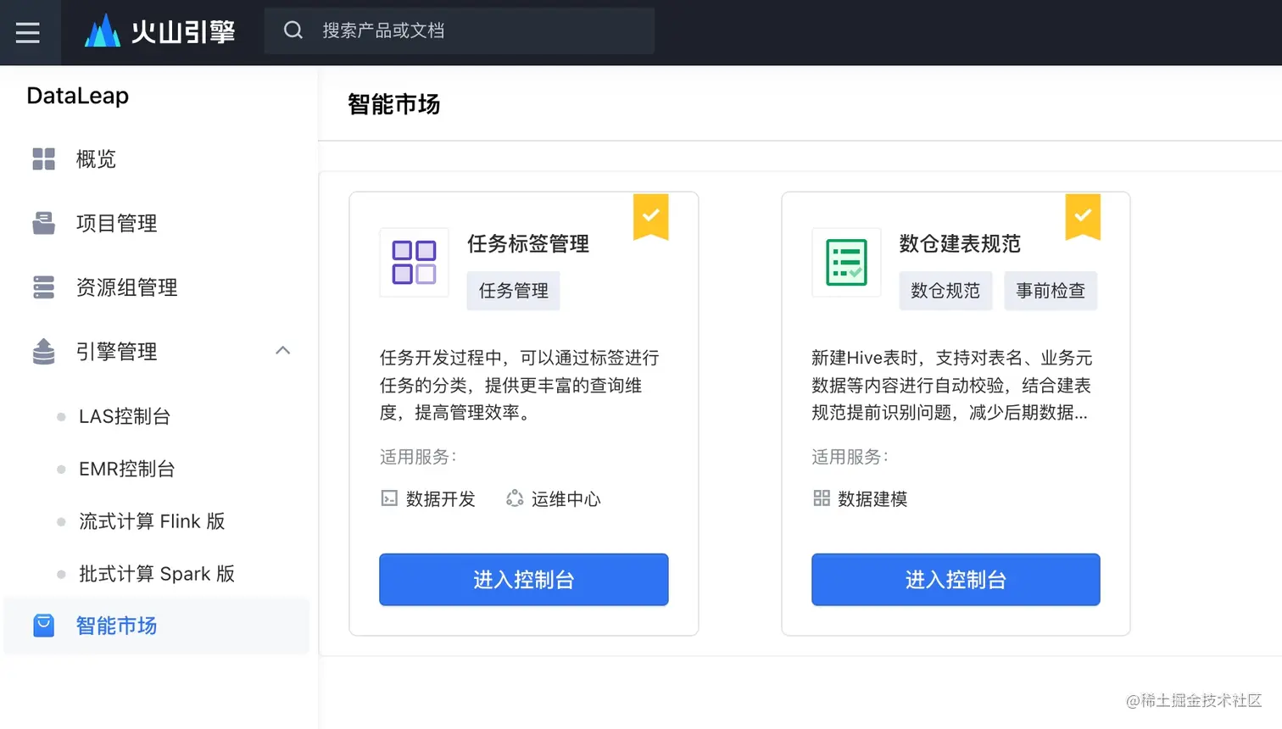
Task: Enter console for 任务标签管理 card
Action: (x=524, y=580)
